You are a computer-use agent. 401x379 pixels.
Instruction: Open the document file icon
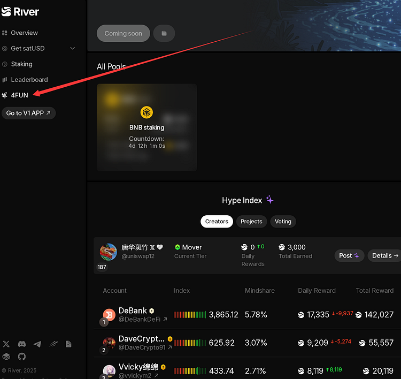68,344
